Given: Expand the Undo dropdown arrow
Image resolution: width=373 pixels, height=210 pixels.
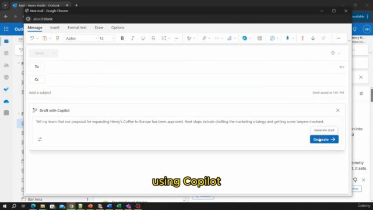Looking at the screenshot, I should coord(37,38).
